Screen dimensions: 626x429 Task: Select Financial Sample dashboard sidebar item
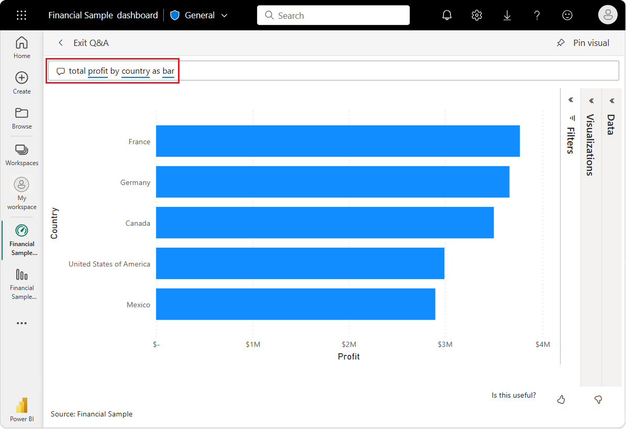tap(23, 240)
